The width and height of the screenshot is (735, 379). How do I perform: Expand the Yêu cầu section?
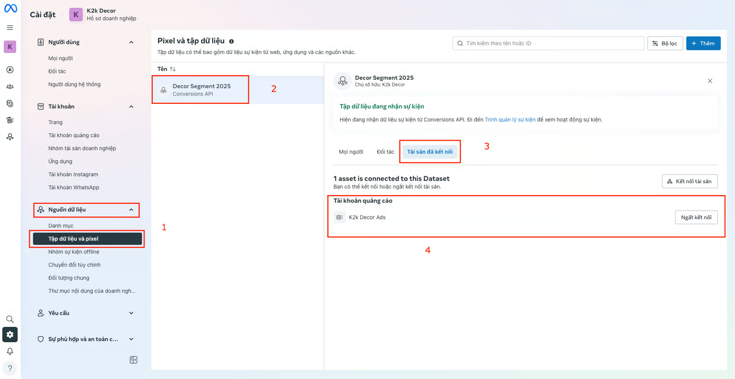[131, 313]
